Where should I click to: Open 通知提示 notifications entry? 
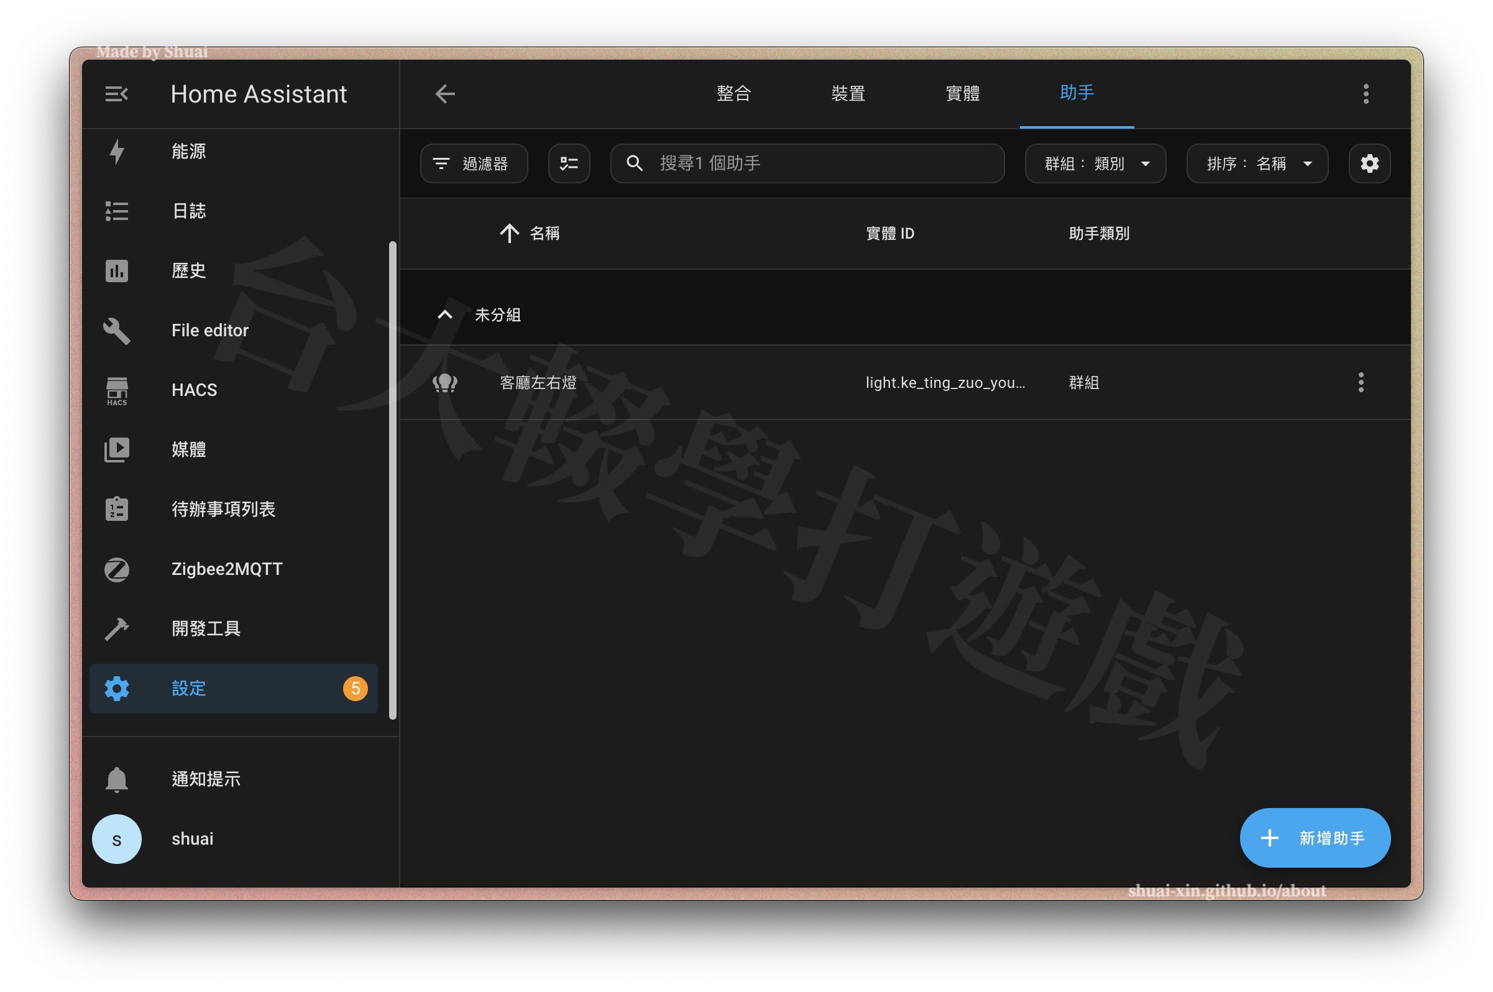pyautogui.click(x=234, y=779)
